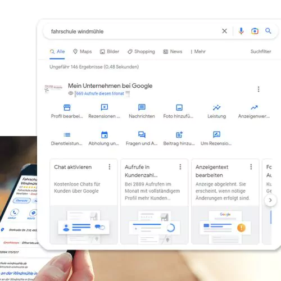Click the Anzeigentext card warning illustration
The height and width of the screenshot is (281, 281).
tap(225, 225)
